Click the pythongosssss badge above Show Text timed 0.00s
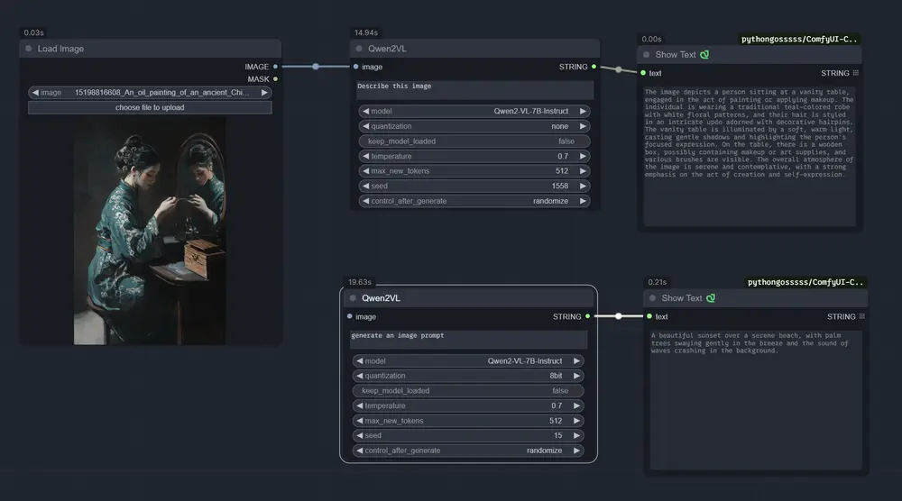 pyautogui.click(x=799, y=39)
